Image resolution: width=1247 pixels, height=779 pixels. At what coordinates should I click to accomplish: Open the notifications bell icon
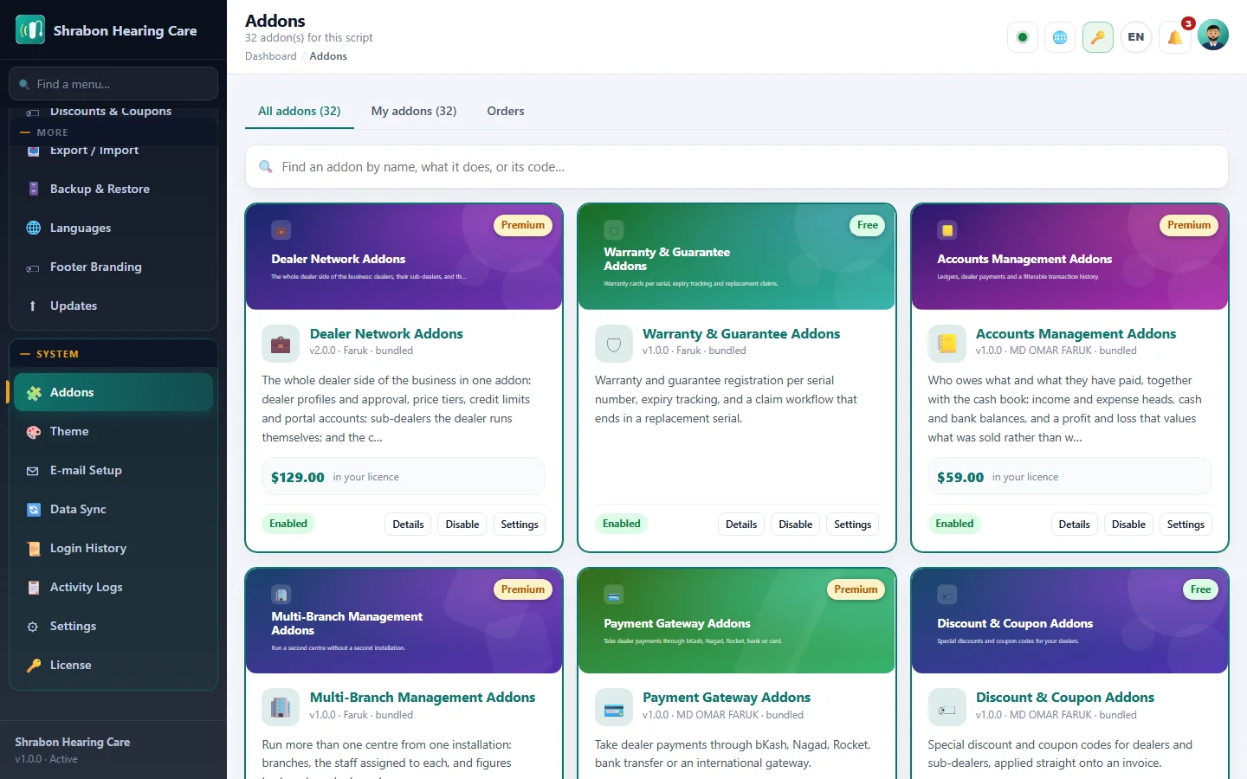(x=1174, y=37)
